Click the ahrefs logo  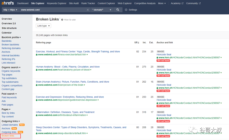pyautogui.click(x=8, y=3)
